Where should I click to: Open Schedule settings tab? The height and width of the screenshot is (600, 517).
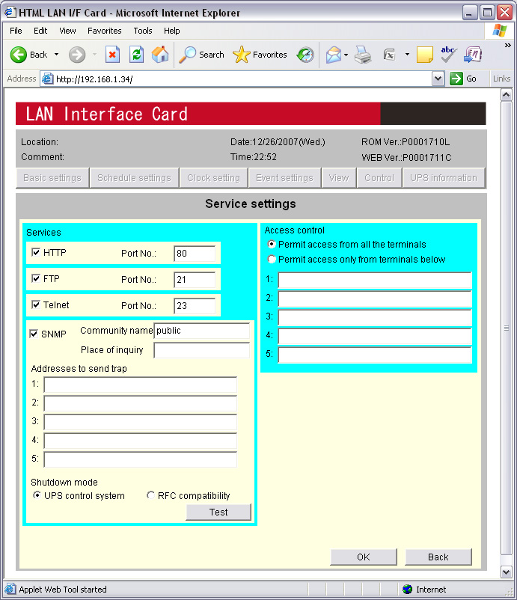tap(135, 178)
